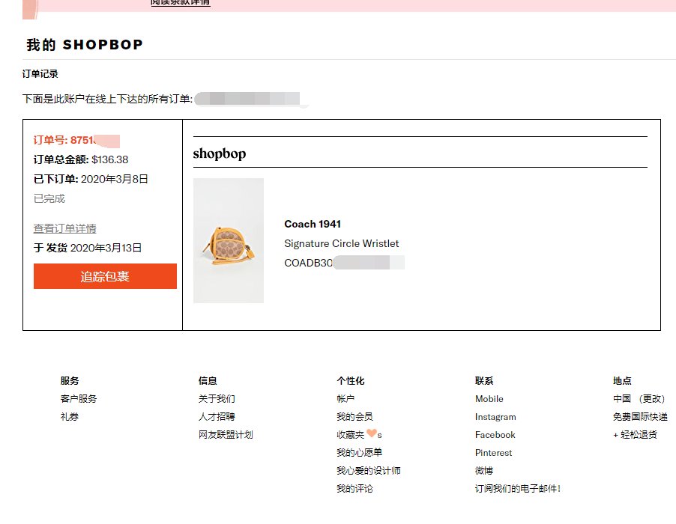Open the 我的会员 membership link
The width and height of the screenshot is (676, 524).
[354, 417]
